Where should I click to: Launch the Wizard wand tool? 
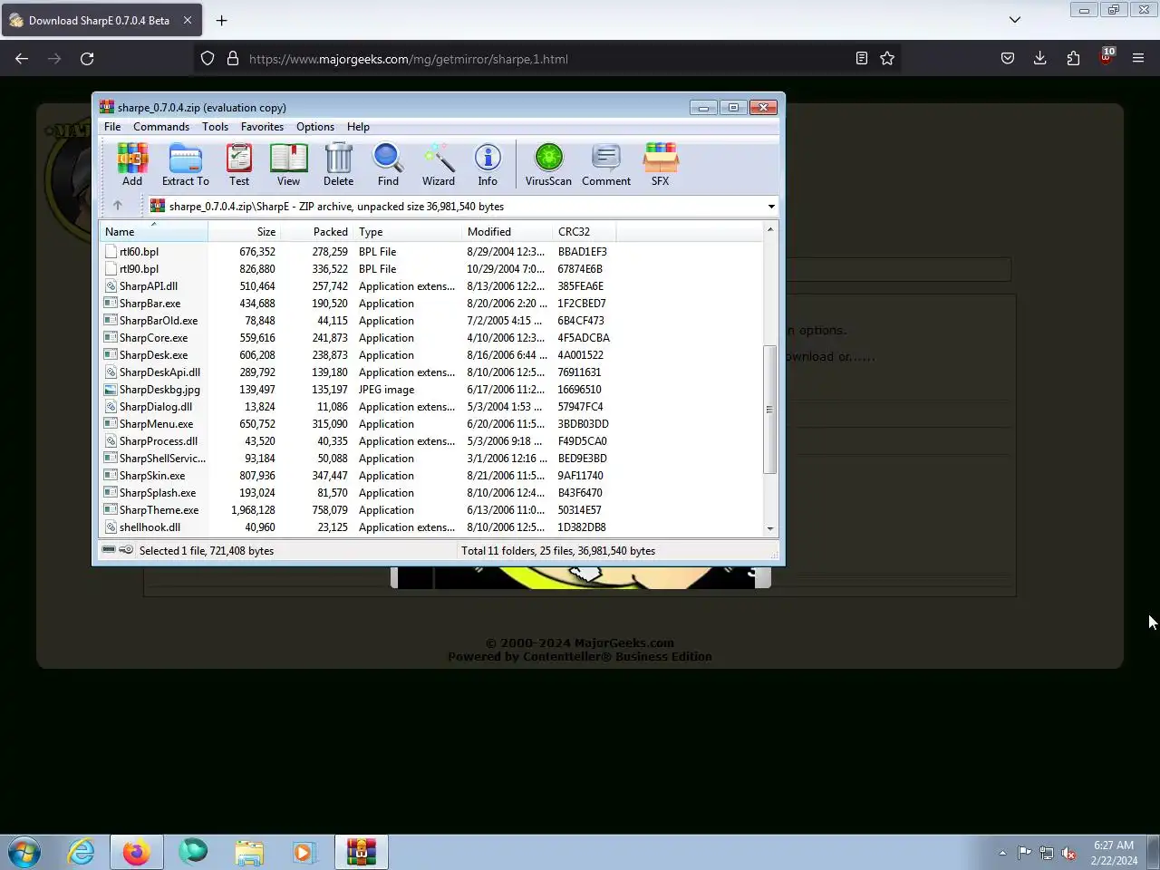439,164
